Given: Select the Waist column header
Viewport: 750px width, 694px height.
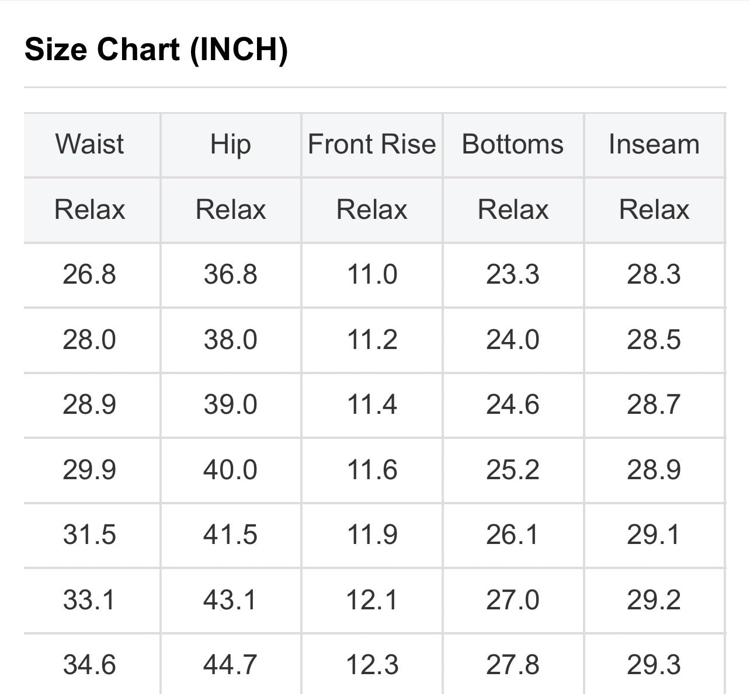Looking at the screenshot, I should 89,144.
